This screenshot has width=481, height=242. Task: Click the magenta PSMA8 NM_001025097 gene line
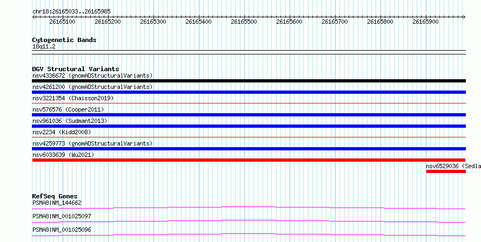click(249, 221)
